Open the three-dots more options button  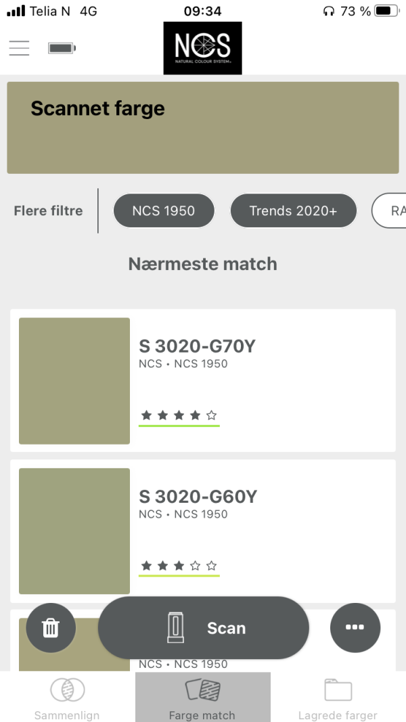pos(355,627)
